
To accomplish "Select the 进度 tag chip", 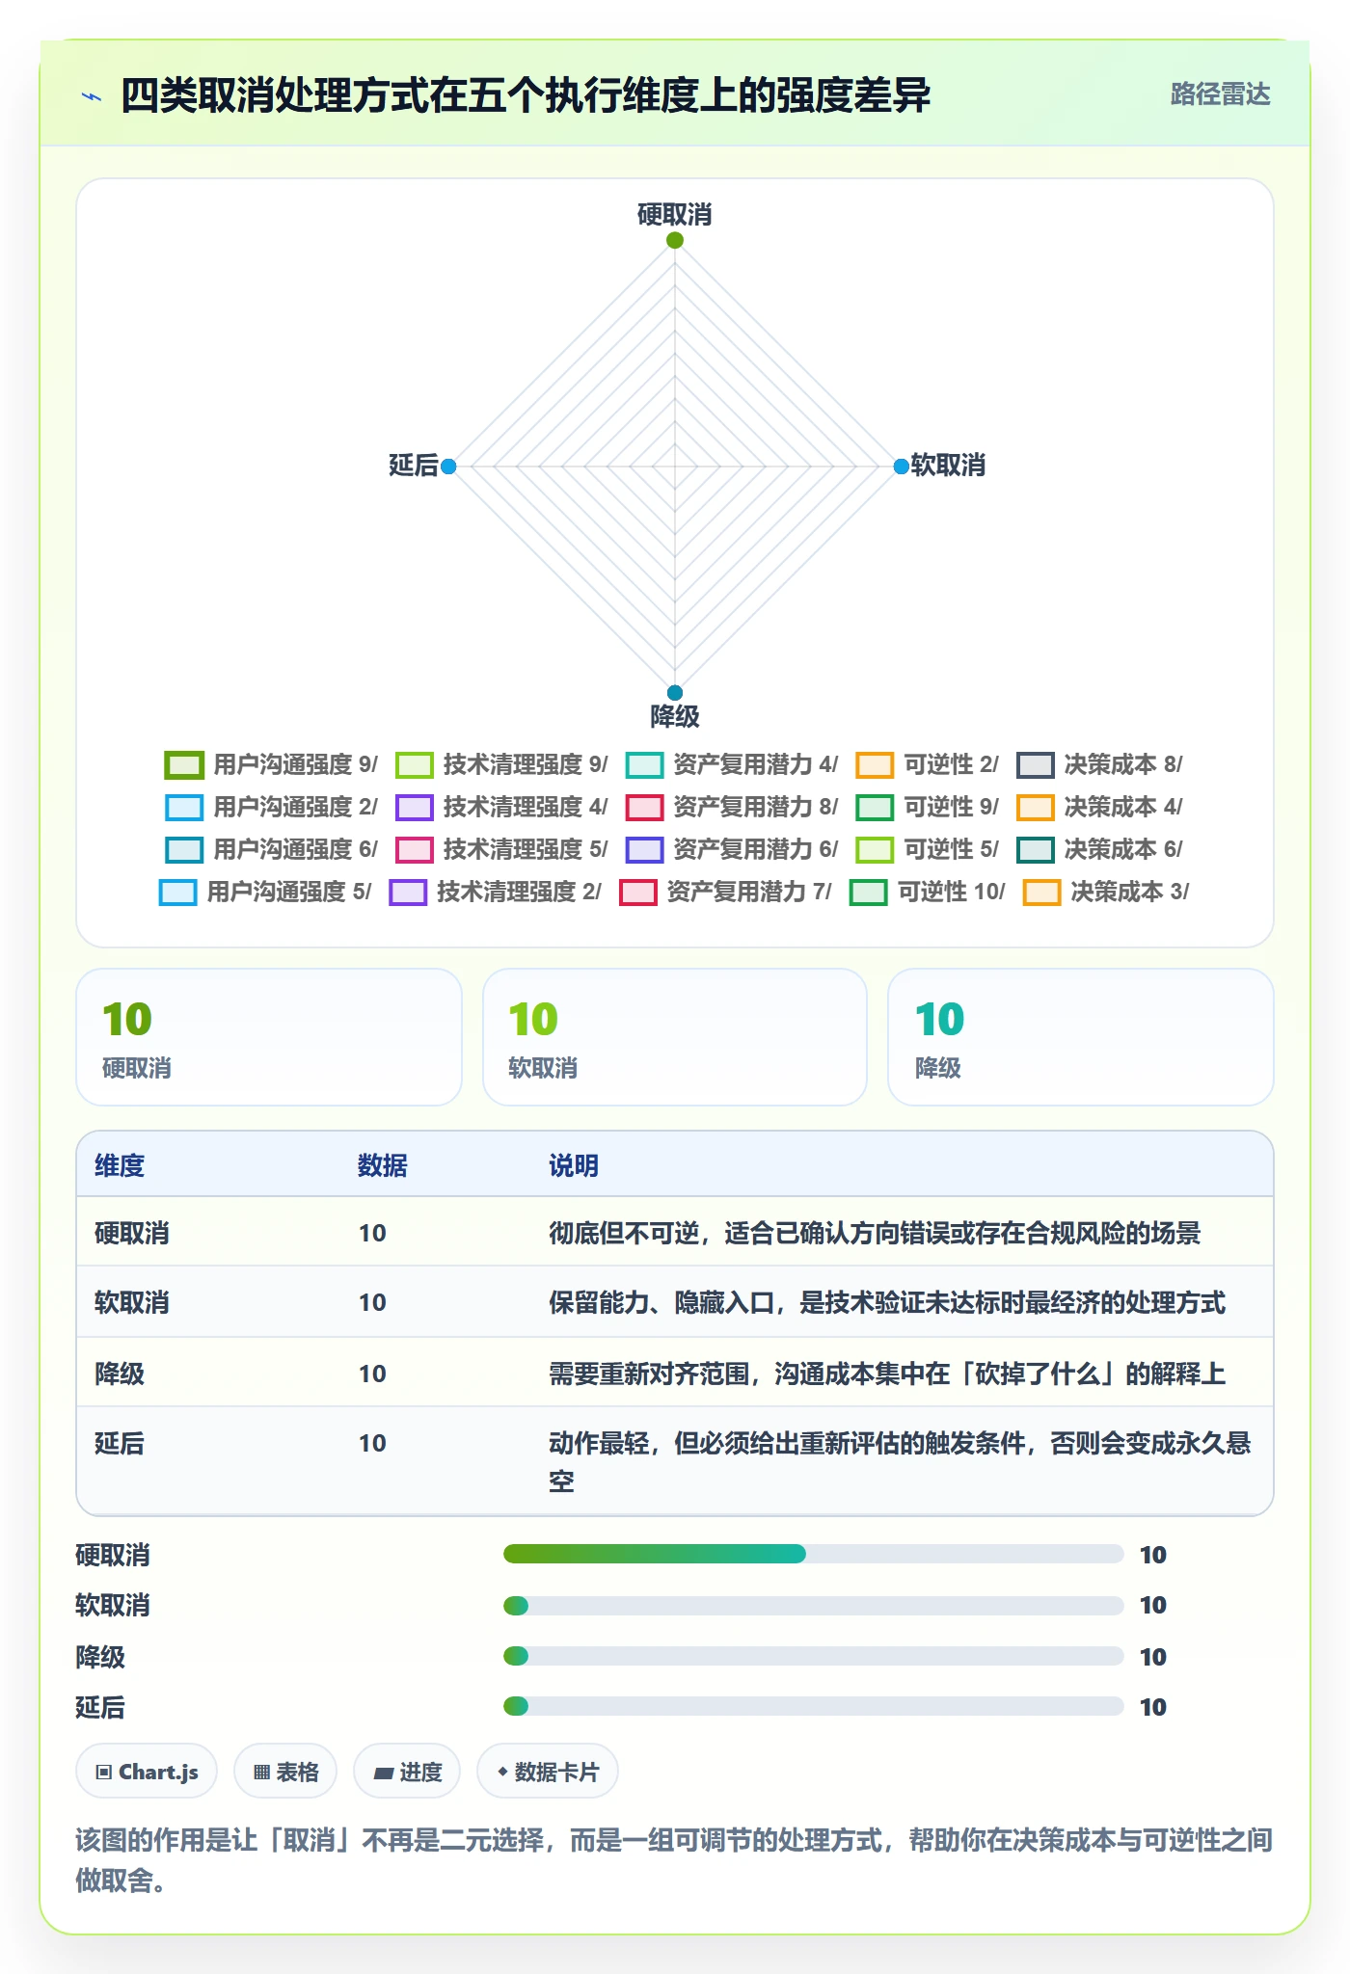I will (x=407, y=1772).
